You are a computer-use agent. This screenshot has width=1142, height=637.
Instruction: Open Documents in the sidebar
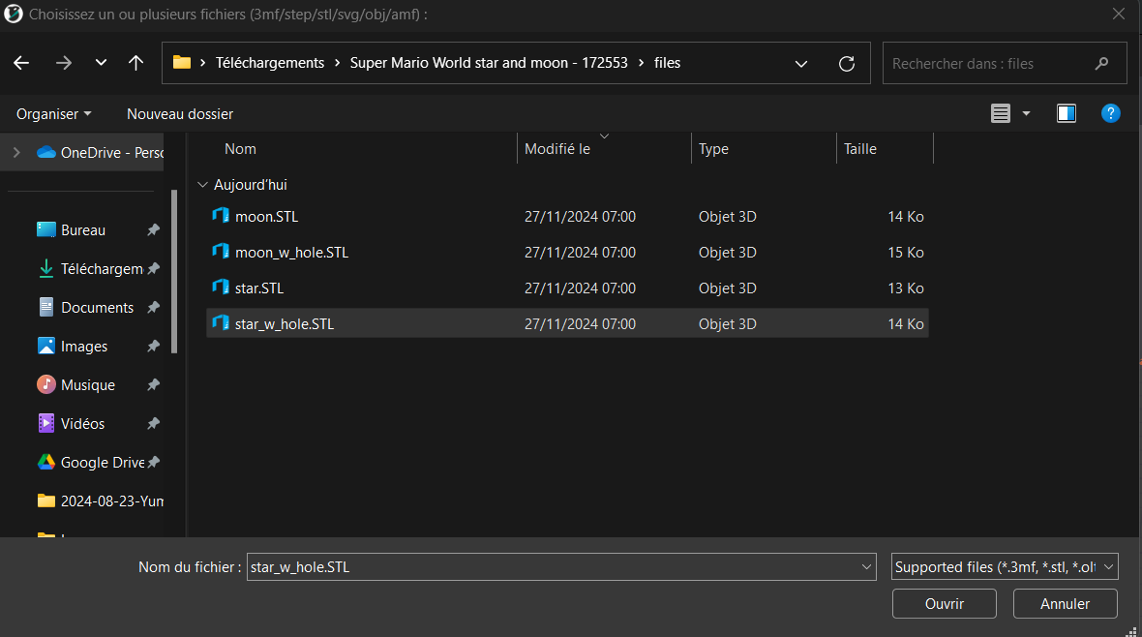85,308
